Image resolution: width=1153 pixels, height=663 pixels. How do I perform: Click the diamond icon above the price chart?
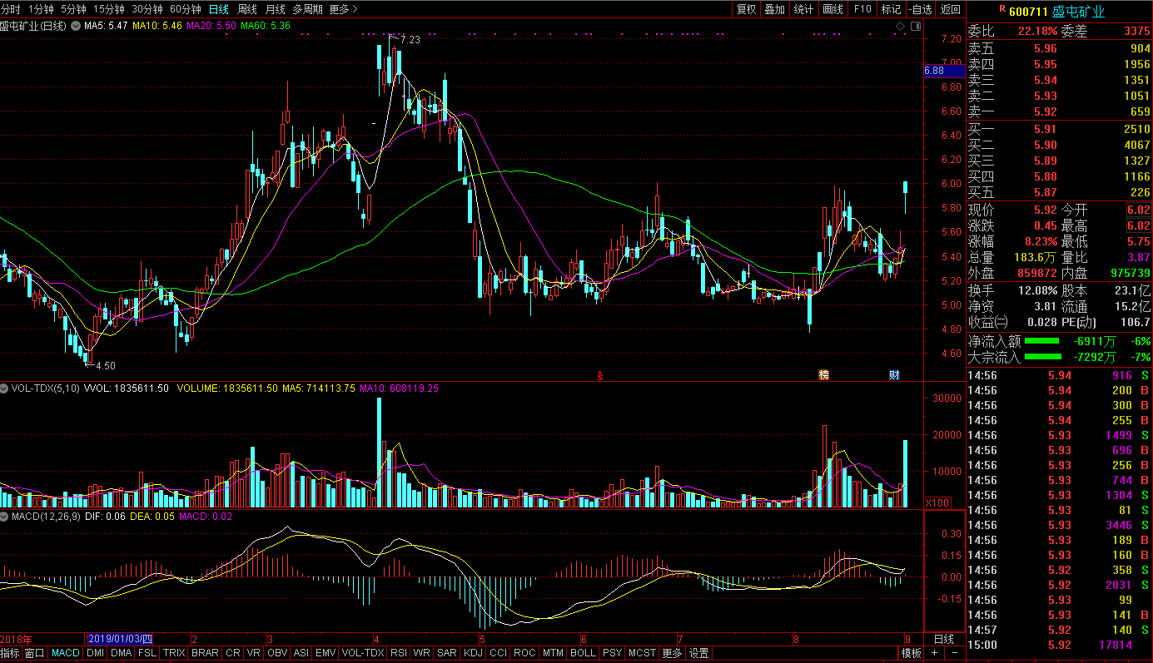[900, 27]
